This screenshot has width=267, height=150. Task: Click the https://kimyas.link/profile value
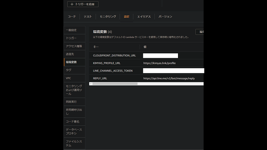tap(159, 63)
